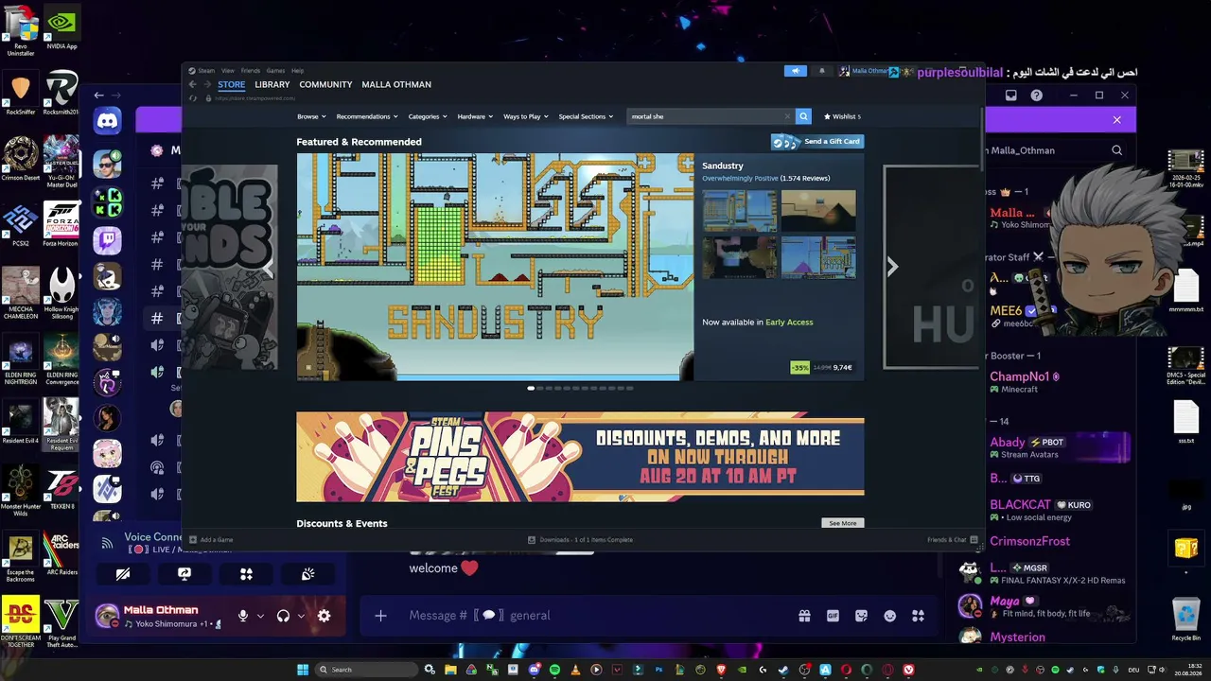Open the GIF picker in Discord

click(x=833, y=616)
